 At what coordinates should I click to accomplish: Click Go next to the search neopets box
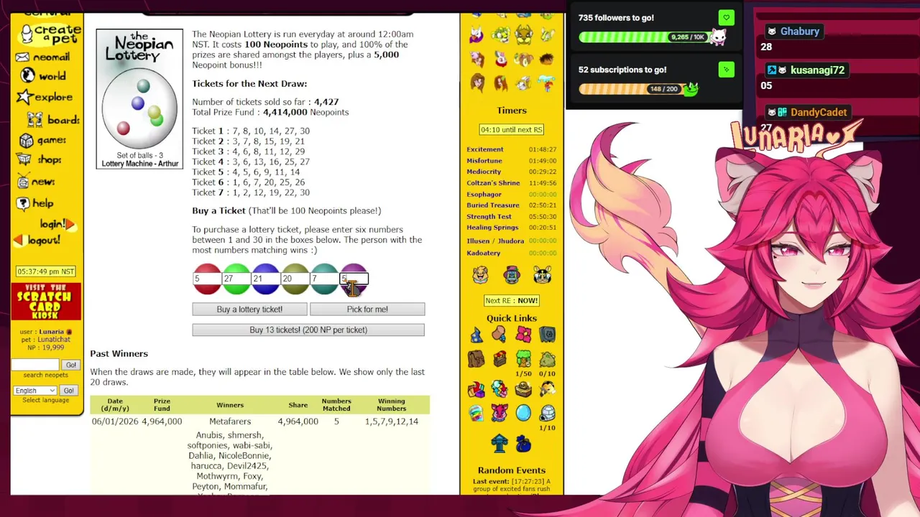[x=70, y=365]
